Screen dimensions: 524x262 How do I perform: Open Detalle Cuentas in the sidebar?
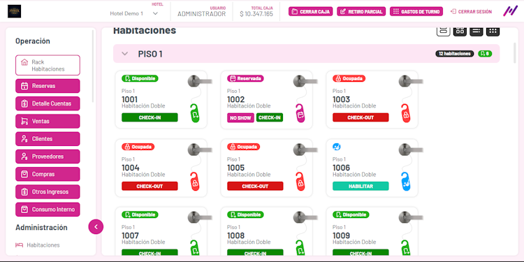tap(48, 103)
